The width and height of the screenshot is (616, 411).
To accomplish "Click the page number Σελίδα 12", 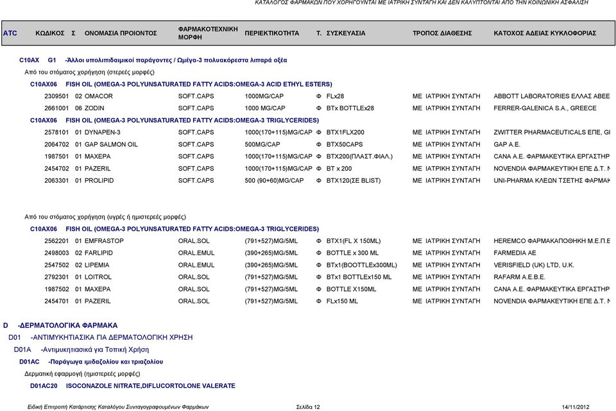I will (x=308, y=407).
